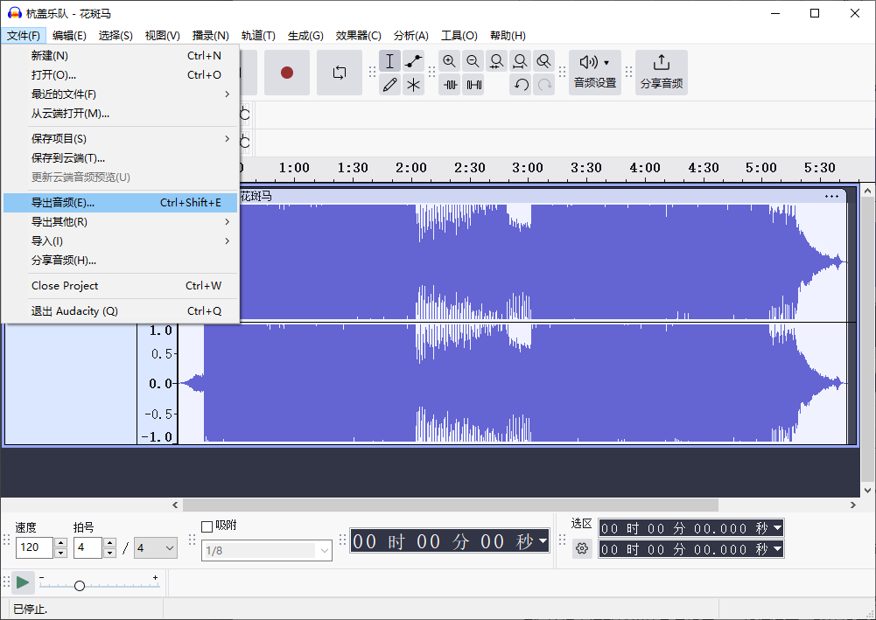
Task: Click the Zoom In magnifier
Action: click(450, 61)
